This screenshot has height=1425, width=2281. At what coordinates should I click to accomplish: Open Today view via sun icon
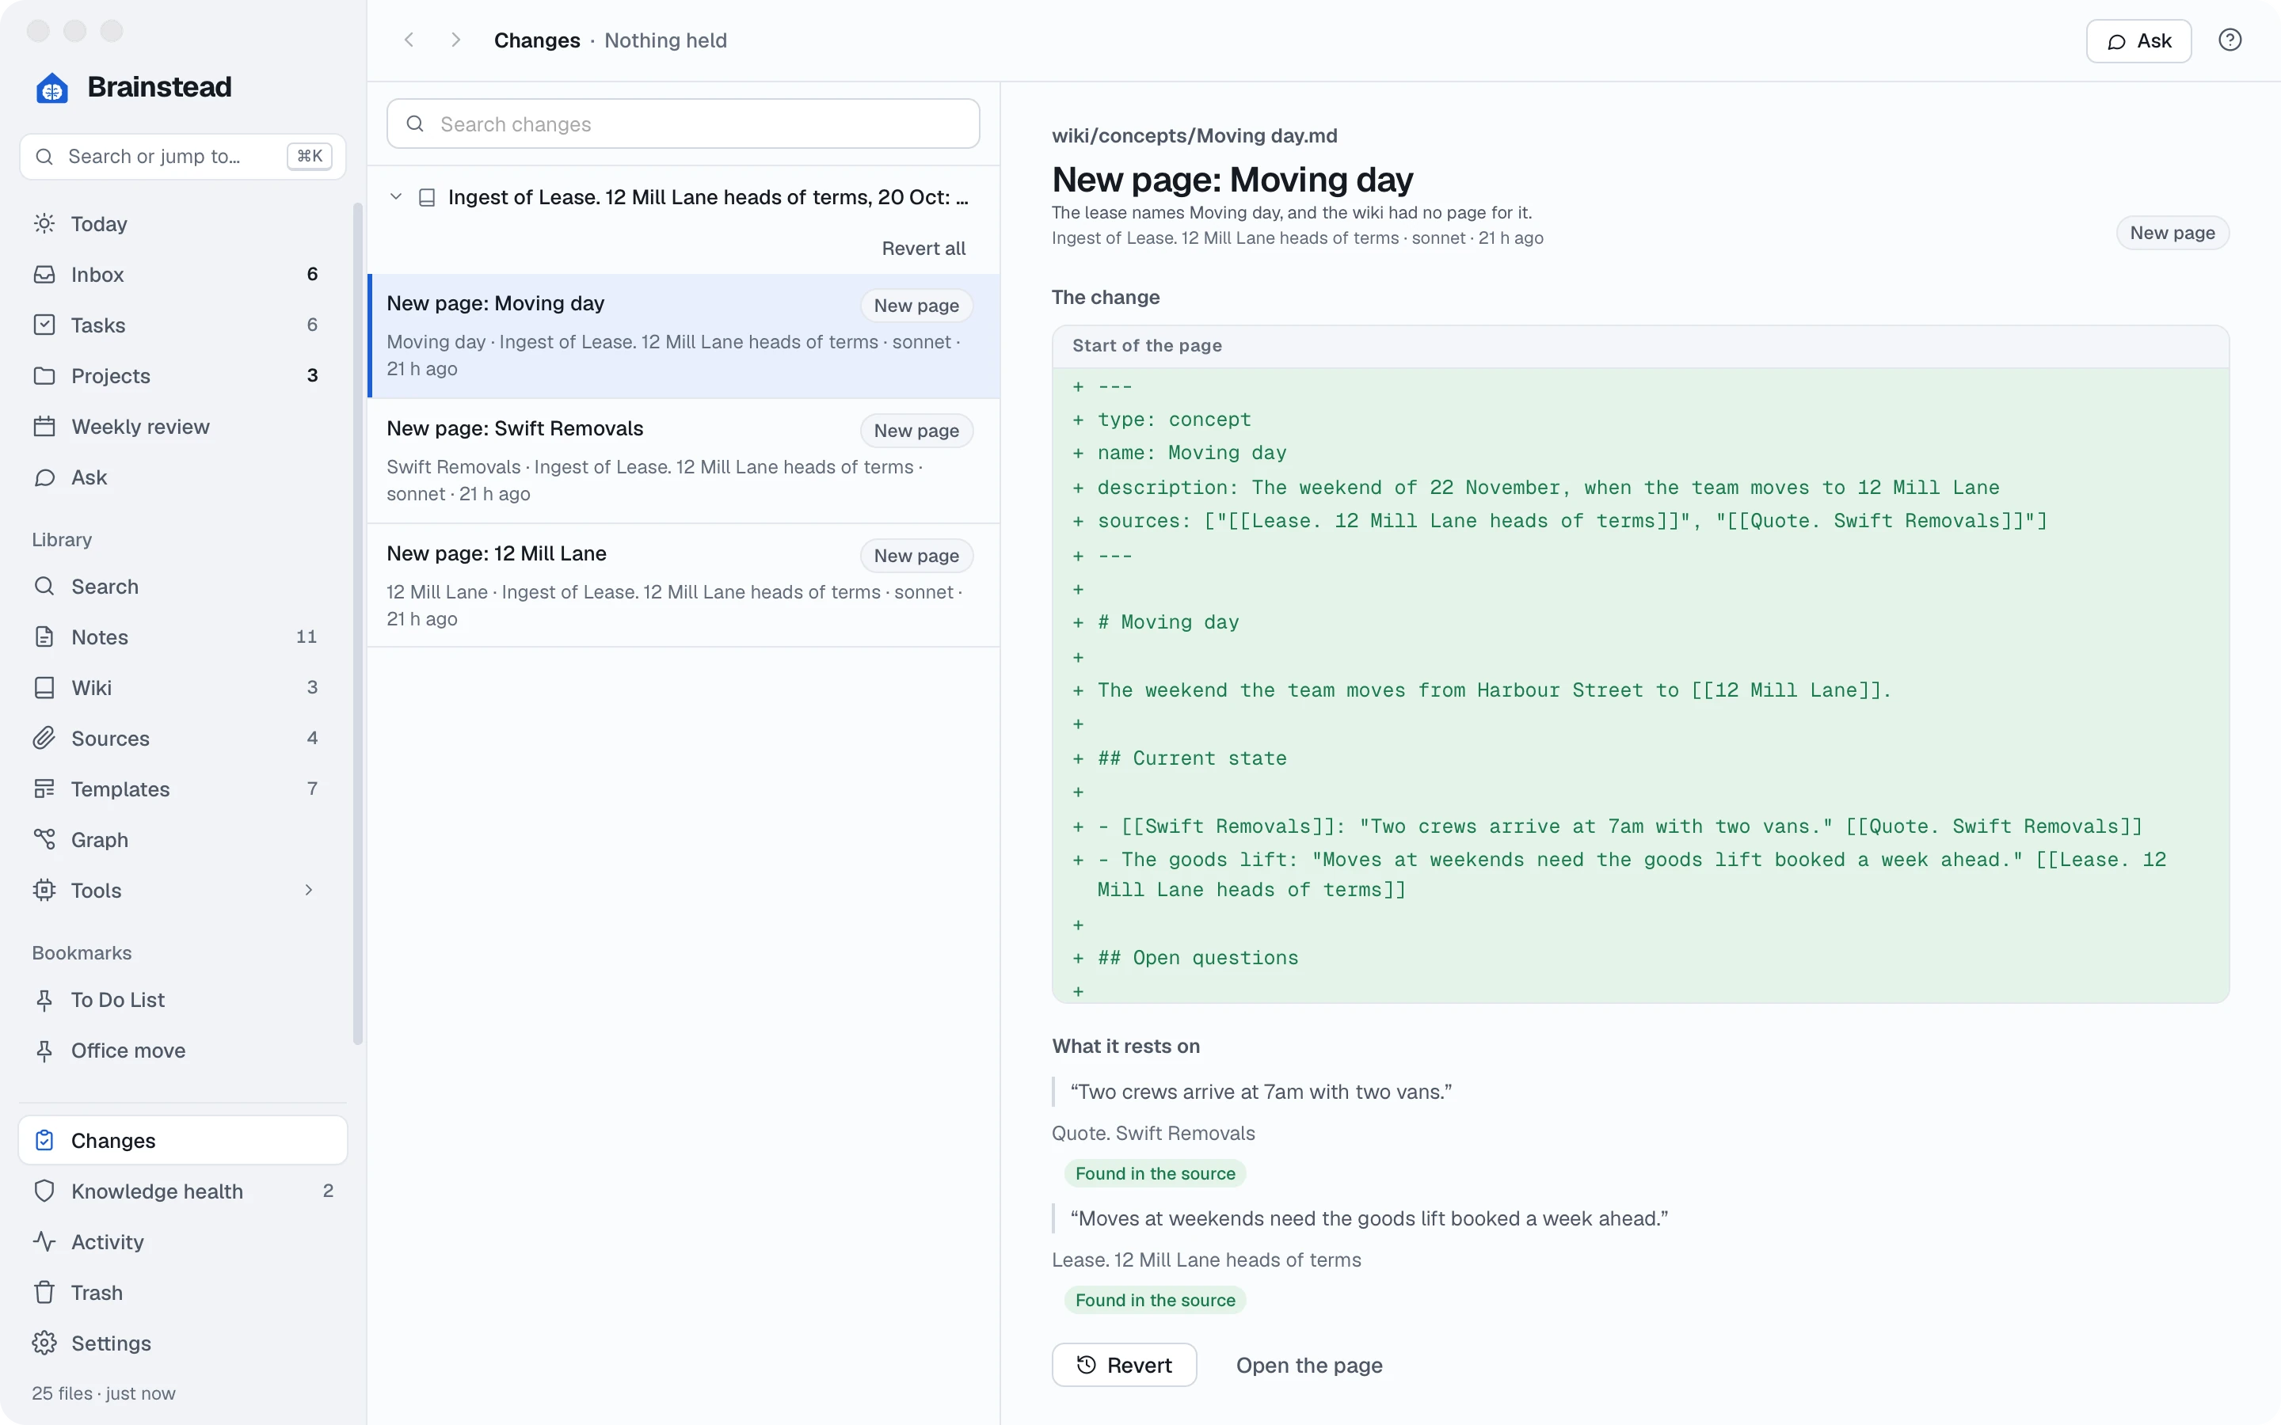(x=44, y=223)
